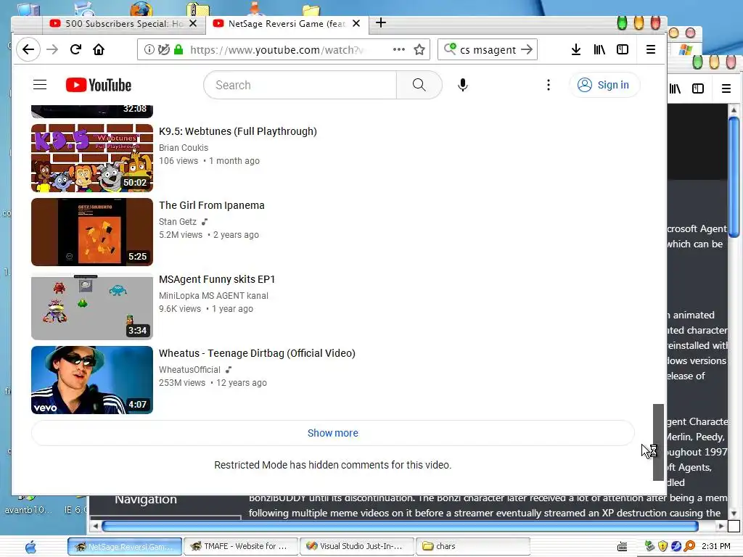Toggle the sidebar view icon in front window

point(622,50)
